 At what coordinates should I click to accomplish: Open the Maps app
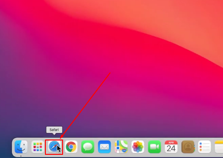[121, 147]
